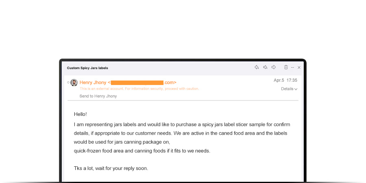The width and height of the screenshot is (366, 183).
Task: Click the line starting "I am representing"
Action: (x=182, y=124)
